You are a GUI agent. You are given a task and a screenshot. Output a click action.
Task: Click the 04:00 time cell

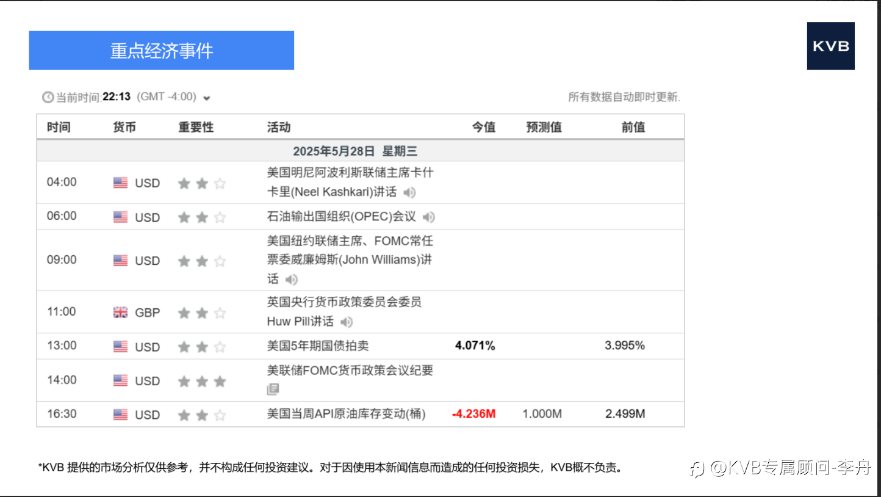62,182
